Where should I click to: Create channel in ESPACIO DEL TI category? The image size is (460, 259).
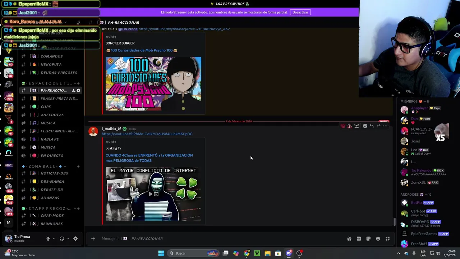[x=78, y=83]
